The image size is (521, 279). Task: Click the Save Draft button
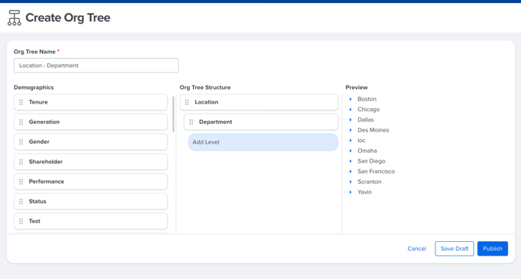(454, 249)
